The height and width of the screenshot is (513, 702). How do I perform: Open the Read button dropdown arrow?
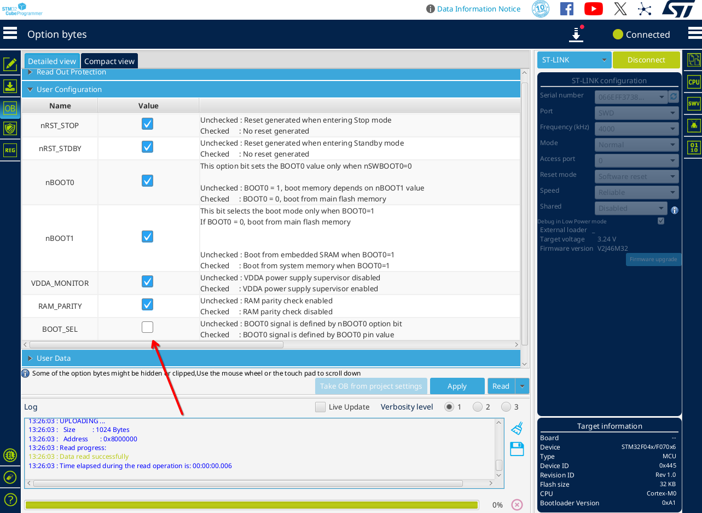click(523, 386)
